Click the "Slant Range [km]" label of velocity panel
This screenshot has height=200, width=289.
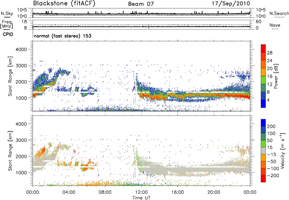10,151
